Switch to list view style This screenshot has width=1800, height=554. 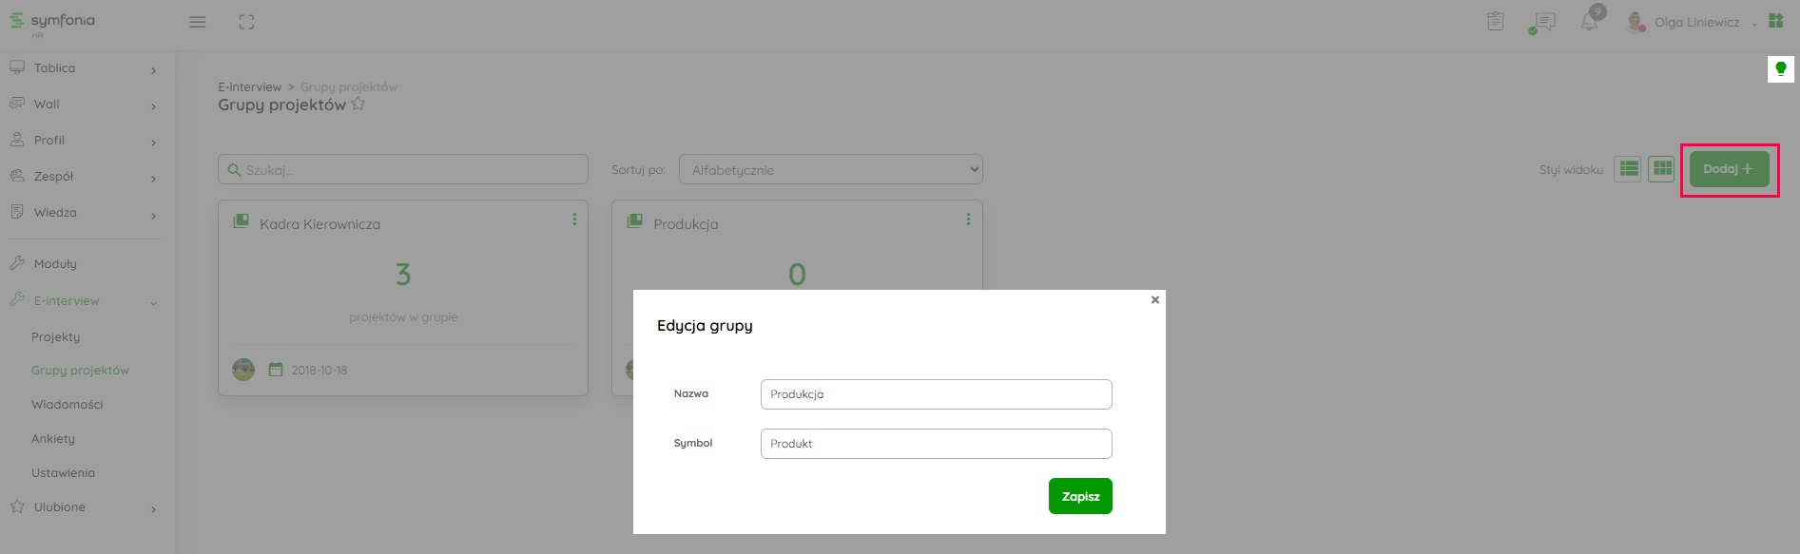click(1629, 169)
